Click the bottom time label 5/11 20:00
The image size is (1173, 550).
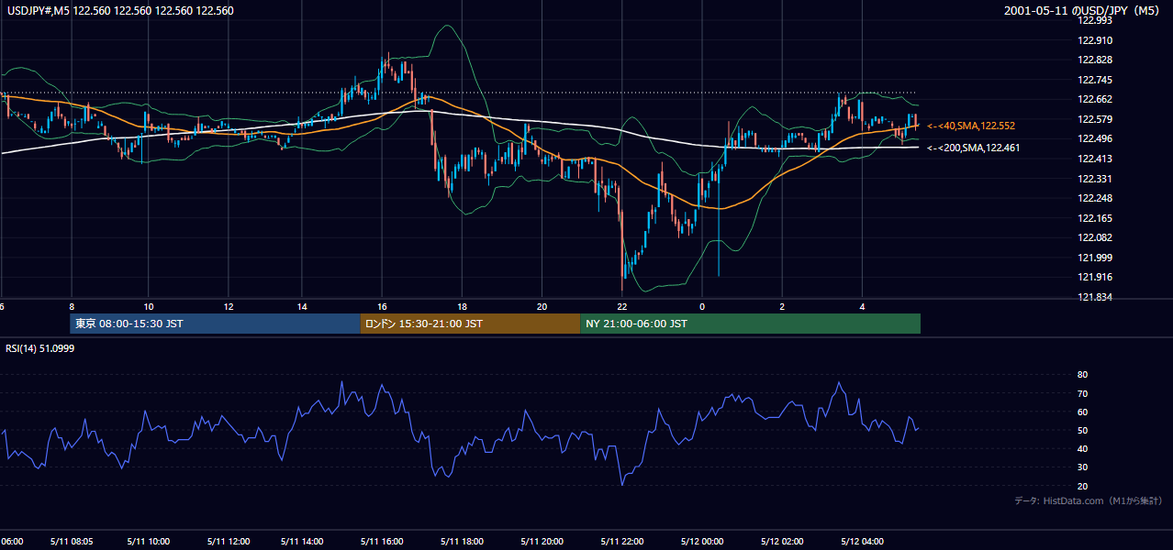pyautogui.click(x=541, y=542)
